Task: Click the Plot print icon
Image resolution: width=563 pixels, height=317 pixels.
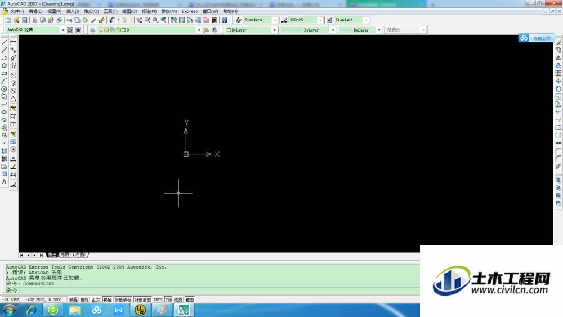Action: 35,20
